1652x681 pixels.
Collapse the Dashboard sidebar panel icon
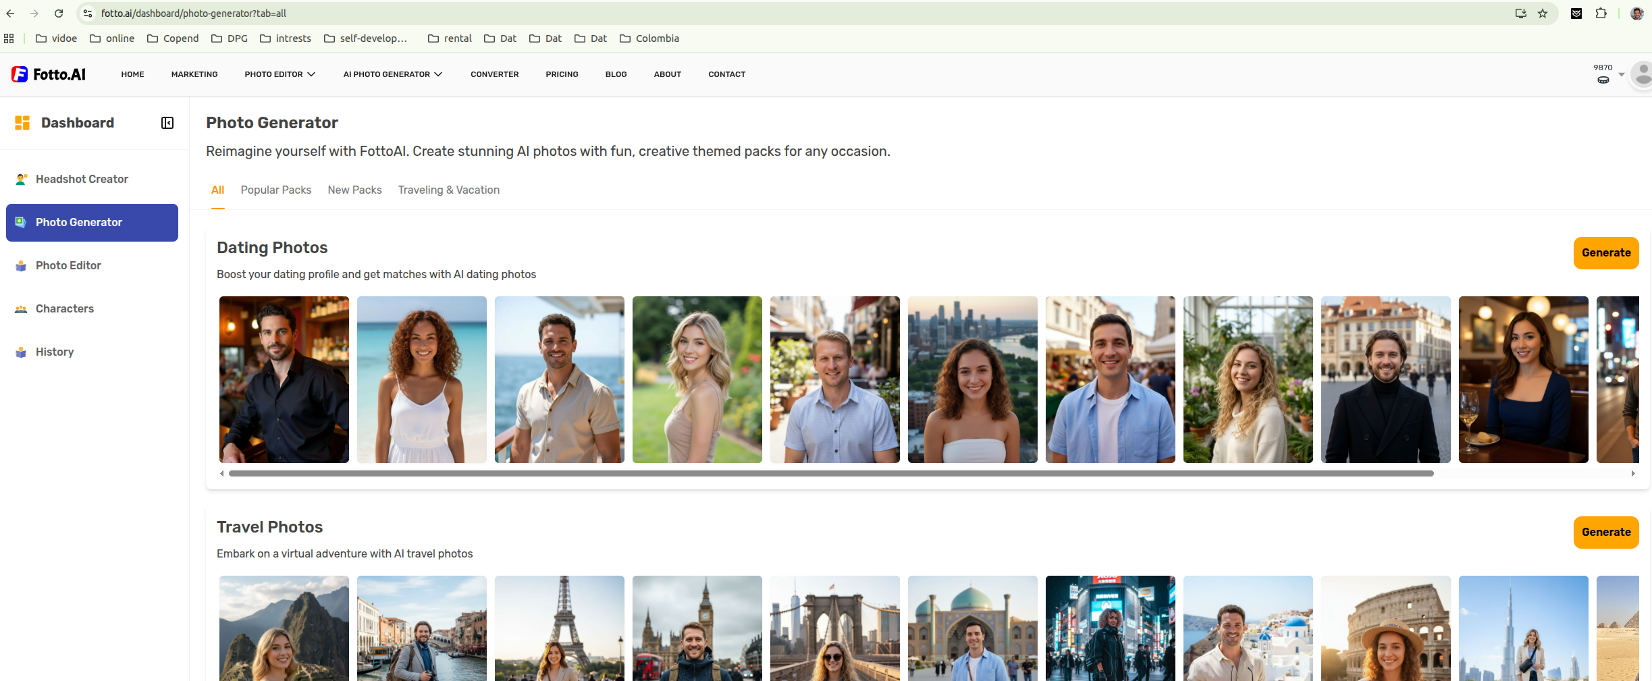pyautogui.click(x=167, y=123)
